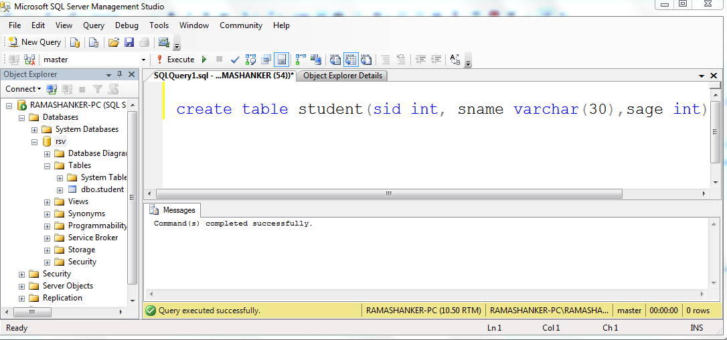Screen dimensions: 727x340
Task: Open the Tools menu
Action: [x=159, y=25]
